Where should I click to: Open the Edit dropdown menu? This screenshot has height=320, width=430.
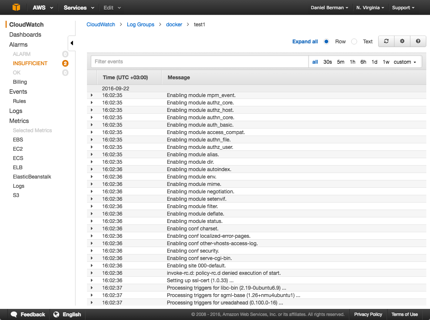click(112, 8)
